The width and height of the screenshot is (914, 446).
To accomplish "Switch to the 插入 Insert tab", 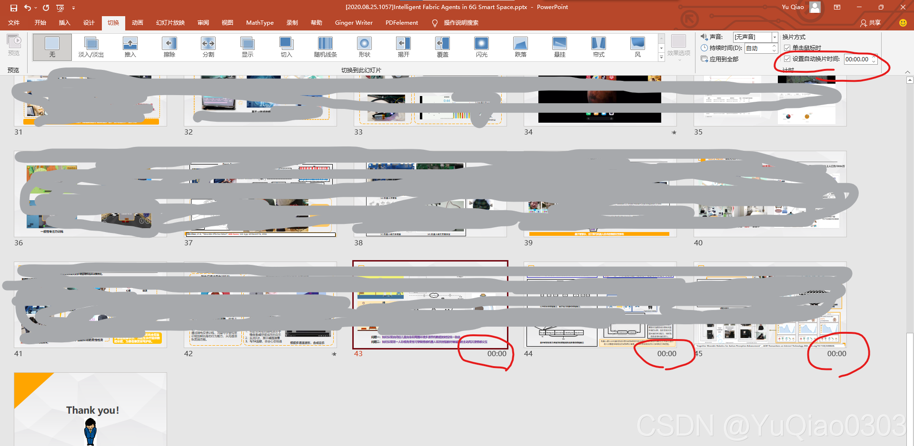I will (x=64, y=23).
